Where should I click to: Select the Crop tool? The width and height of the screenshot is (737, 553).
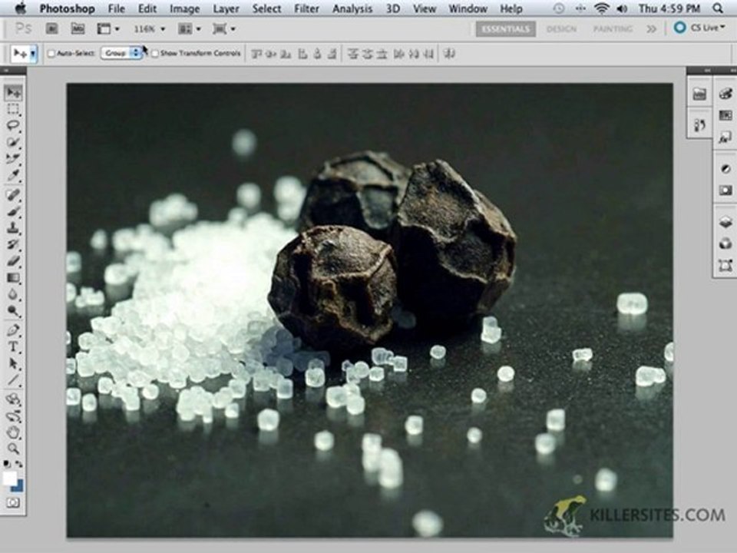[x=13, y=159]
